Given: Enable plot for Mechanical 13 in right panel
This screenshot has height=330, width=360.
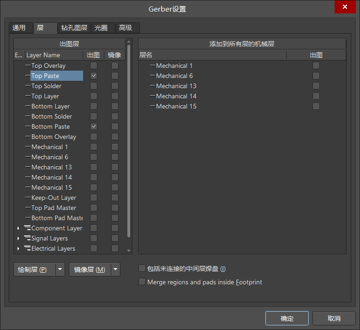Looking at the screenshot, I should click(x=316, y=86).
